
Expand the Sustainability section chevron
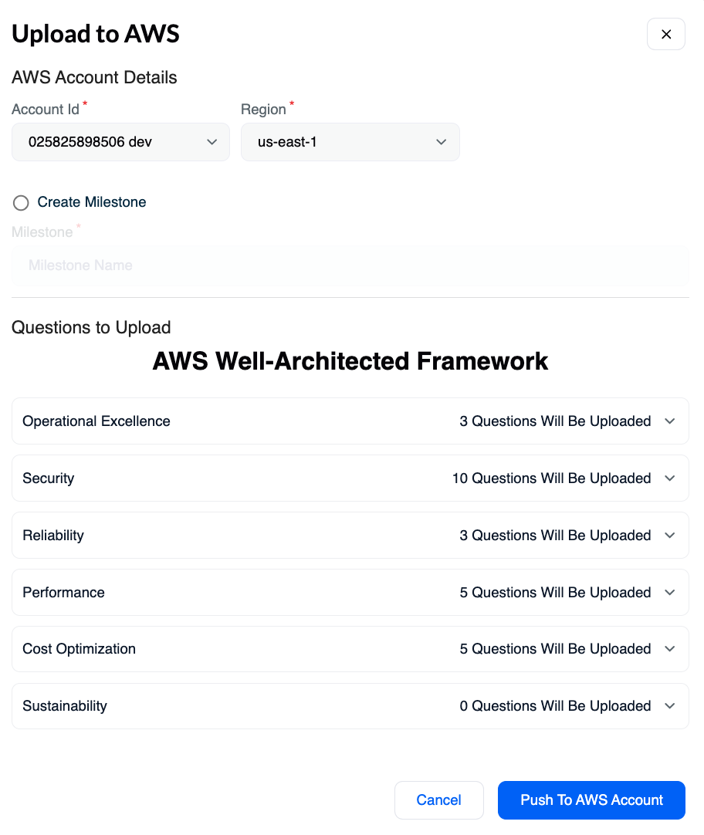670,705
